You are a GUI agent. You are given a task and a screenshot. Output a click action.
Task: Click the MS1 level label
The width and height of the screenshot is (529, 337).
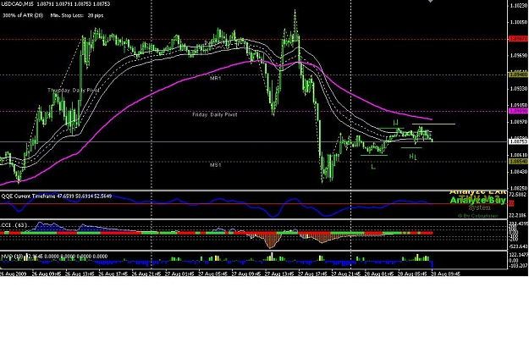(215, 165)
